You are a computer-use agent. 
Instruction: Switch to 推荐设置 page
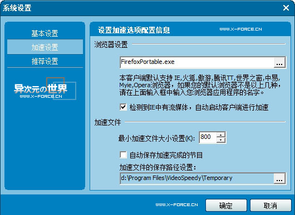pos(45,61)
